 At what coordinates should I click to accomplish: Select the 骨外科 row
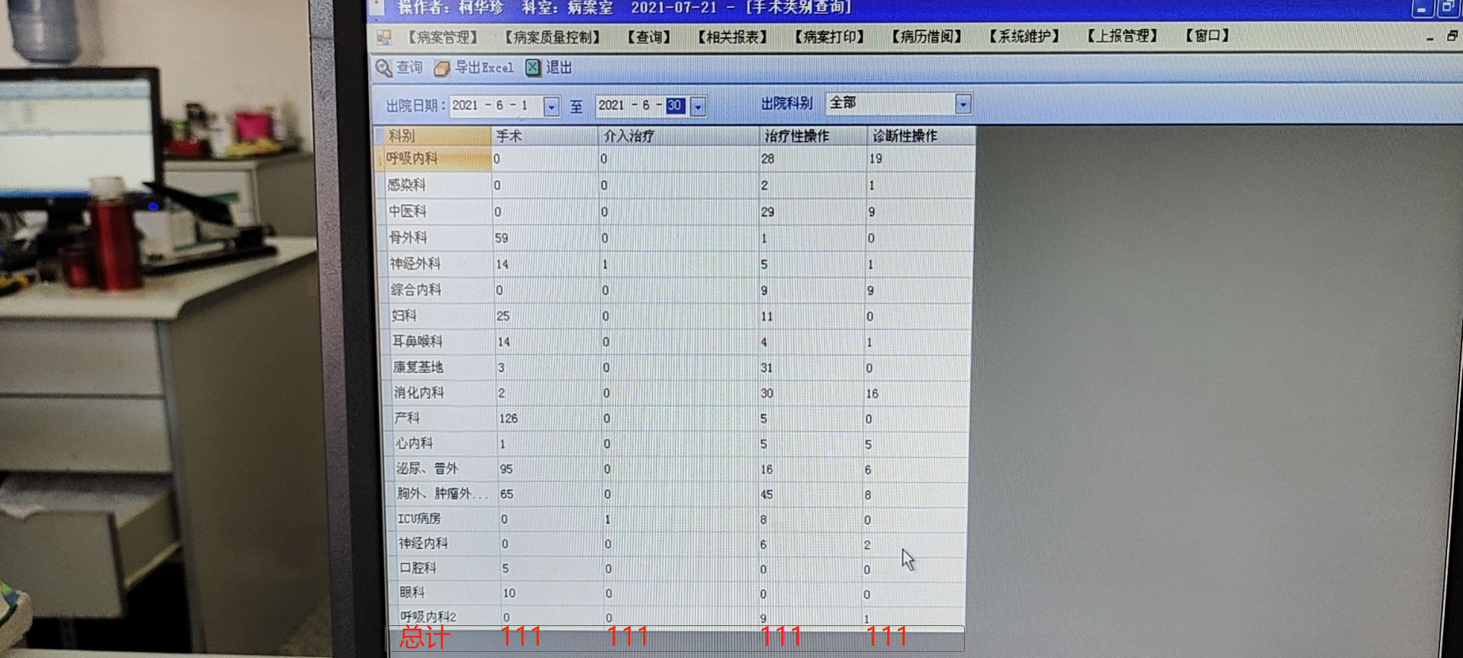coord(677,238)
